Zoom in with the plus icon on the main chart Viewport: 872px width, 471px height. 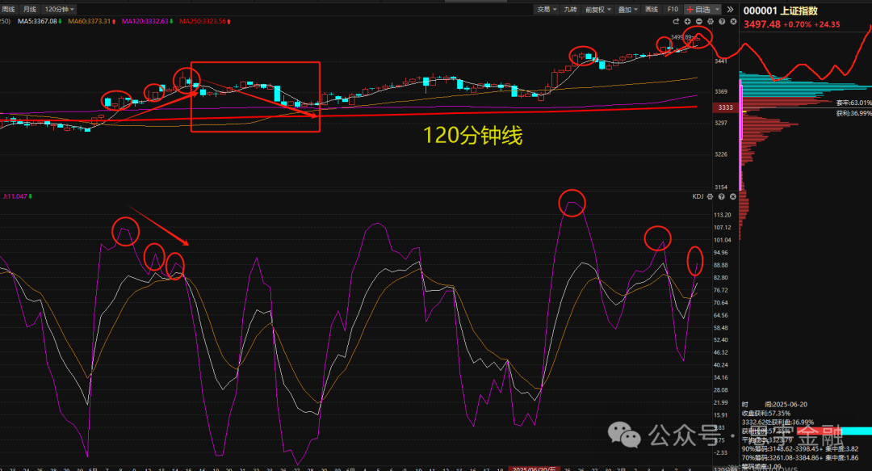point(687,22)
